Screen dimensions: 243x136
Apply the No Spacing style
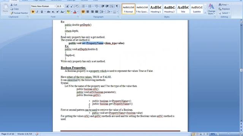(142, 9)
